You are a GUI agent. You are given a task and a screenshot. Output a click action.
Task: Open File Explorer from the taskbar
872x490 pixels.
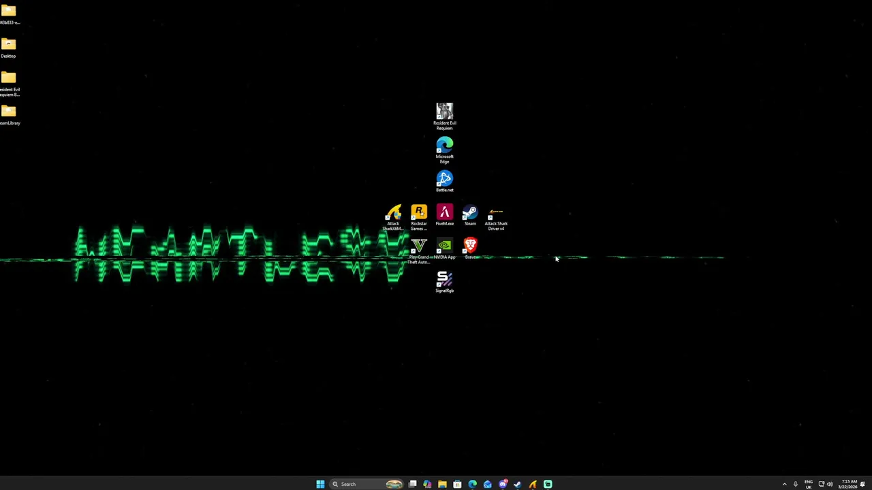(442, 484)
